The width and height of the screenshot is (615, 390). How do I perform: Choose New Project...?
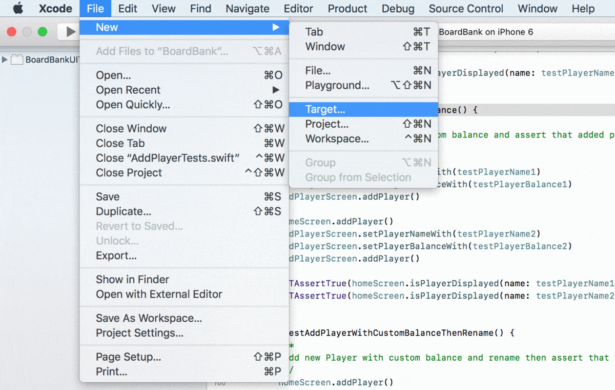[363, 124]
